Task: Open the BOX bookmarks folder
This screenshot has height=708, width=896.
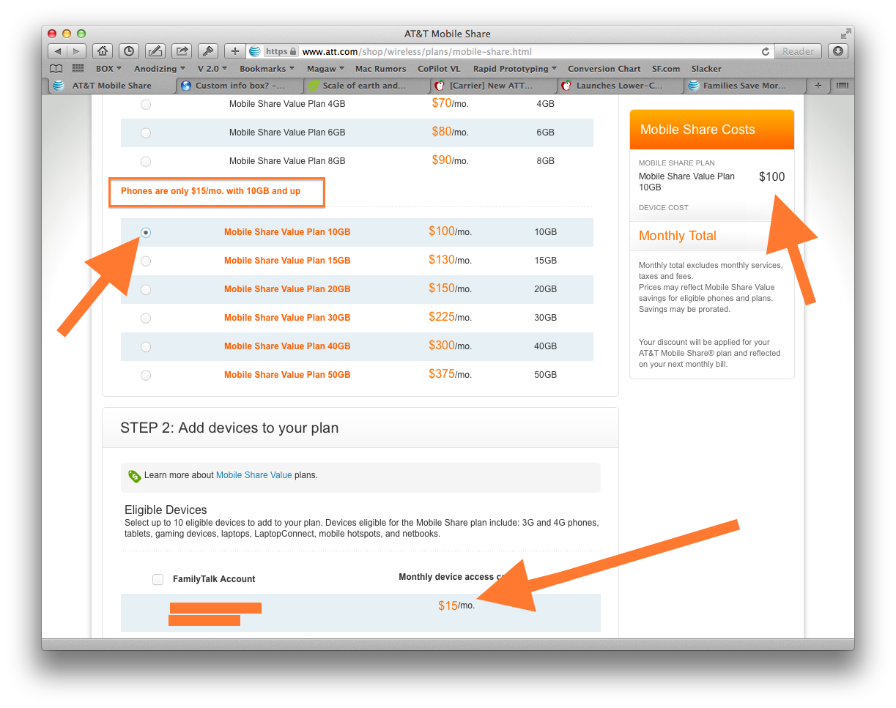Action: coord(108,69)
